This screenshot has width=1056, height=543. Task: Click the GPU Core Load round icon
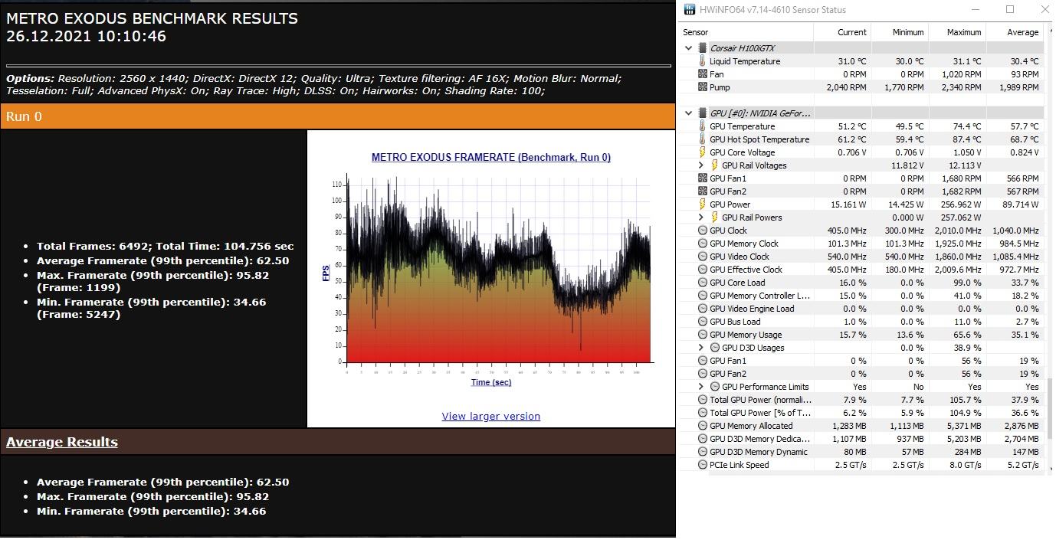click(x=703, y=283)
